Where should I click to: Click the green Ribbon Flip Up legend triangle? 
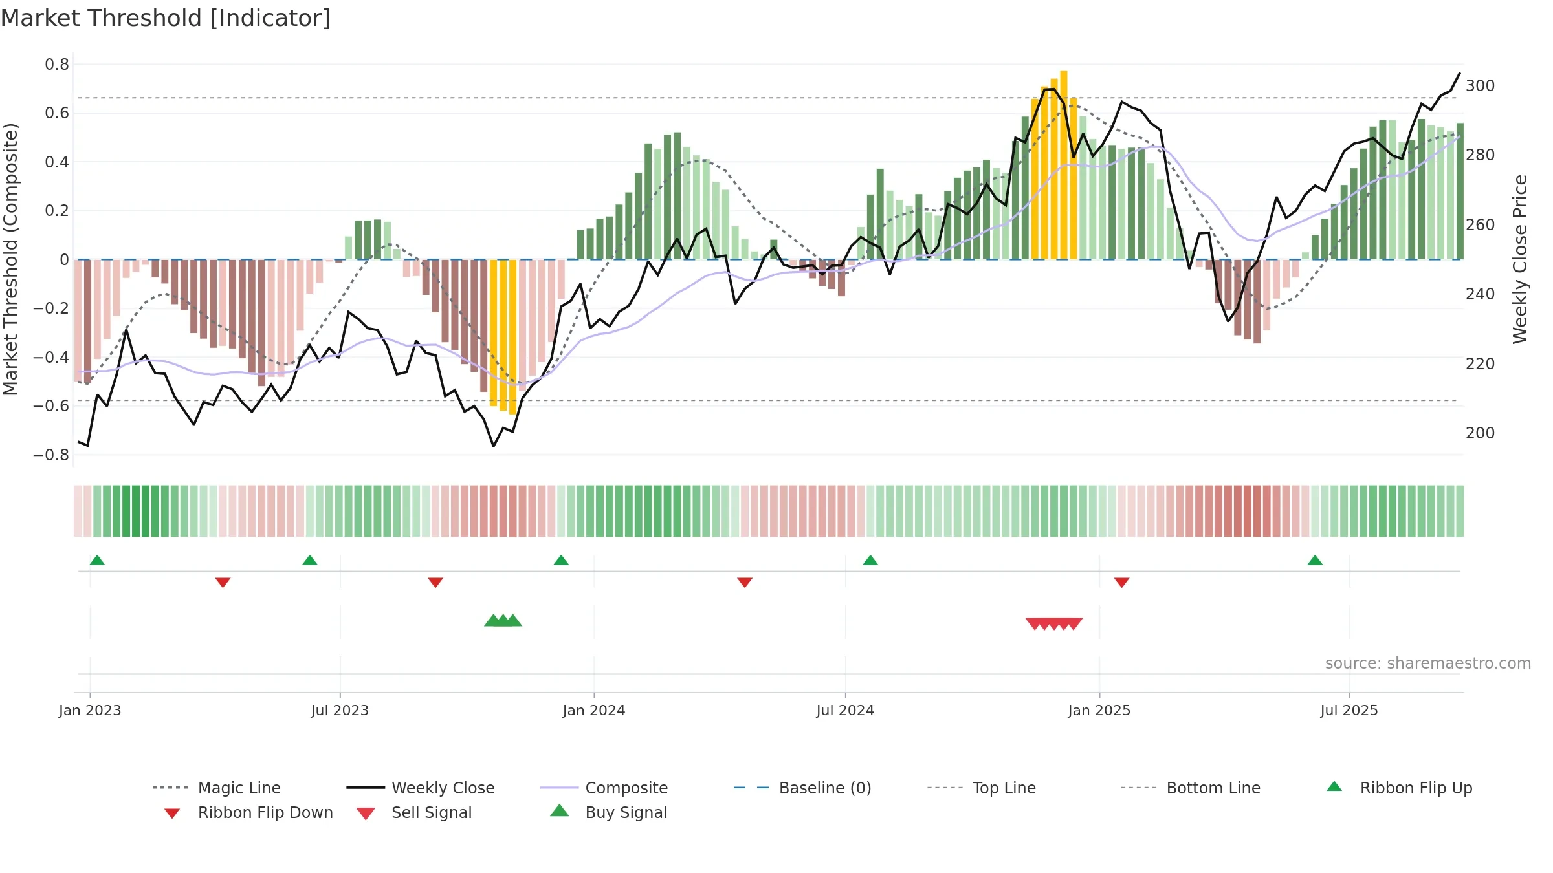point(1334,786)
